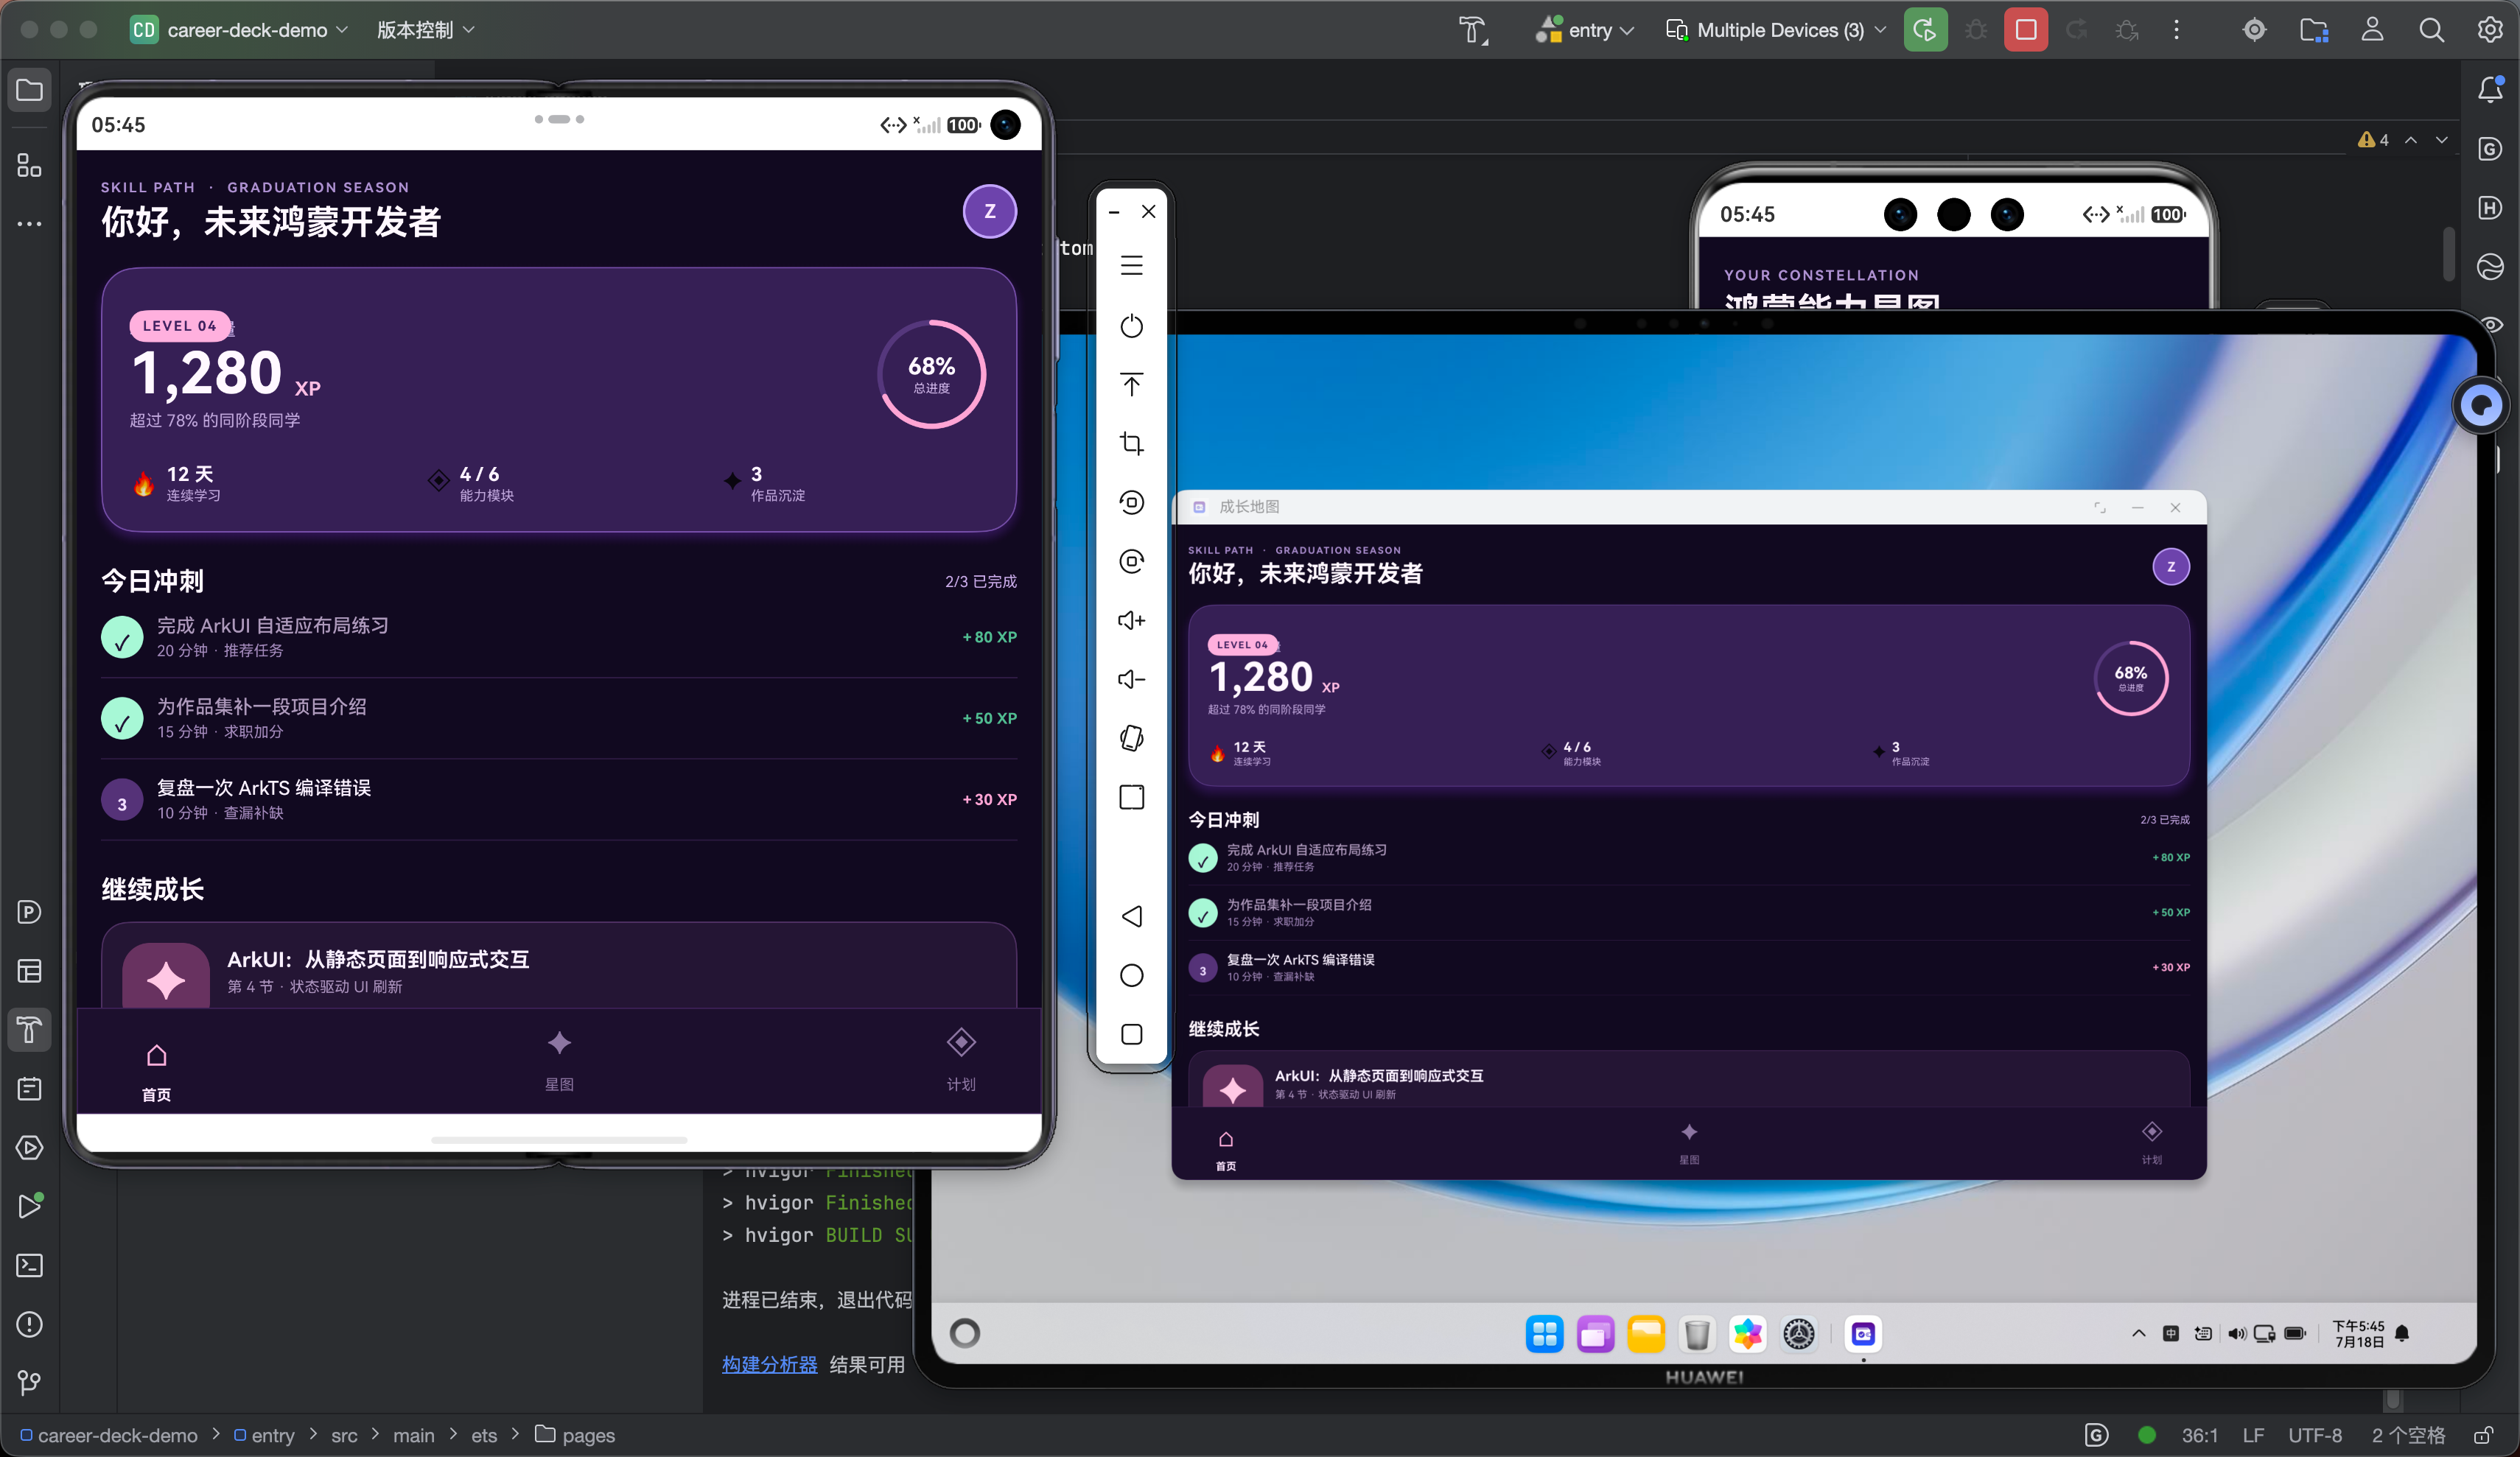The height and width of the screenshot is (1457, 2520).
Task: Toggle tablet window 完成 ArkUI task checkmark
Action: pos(1203,858)
